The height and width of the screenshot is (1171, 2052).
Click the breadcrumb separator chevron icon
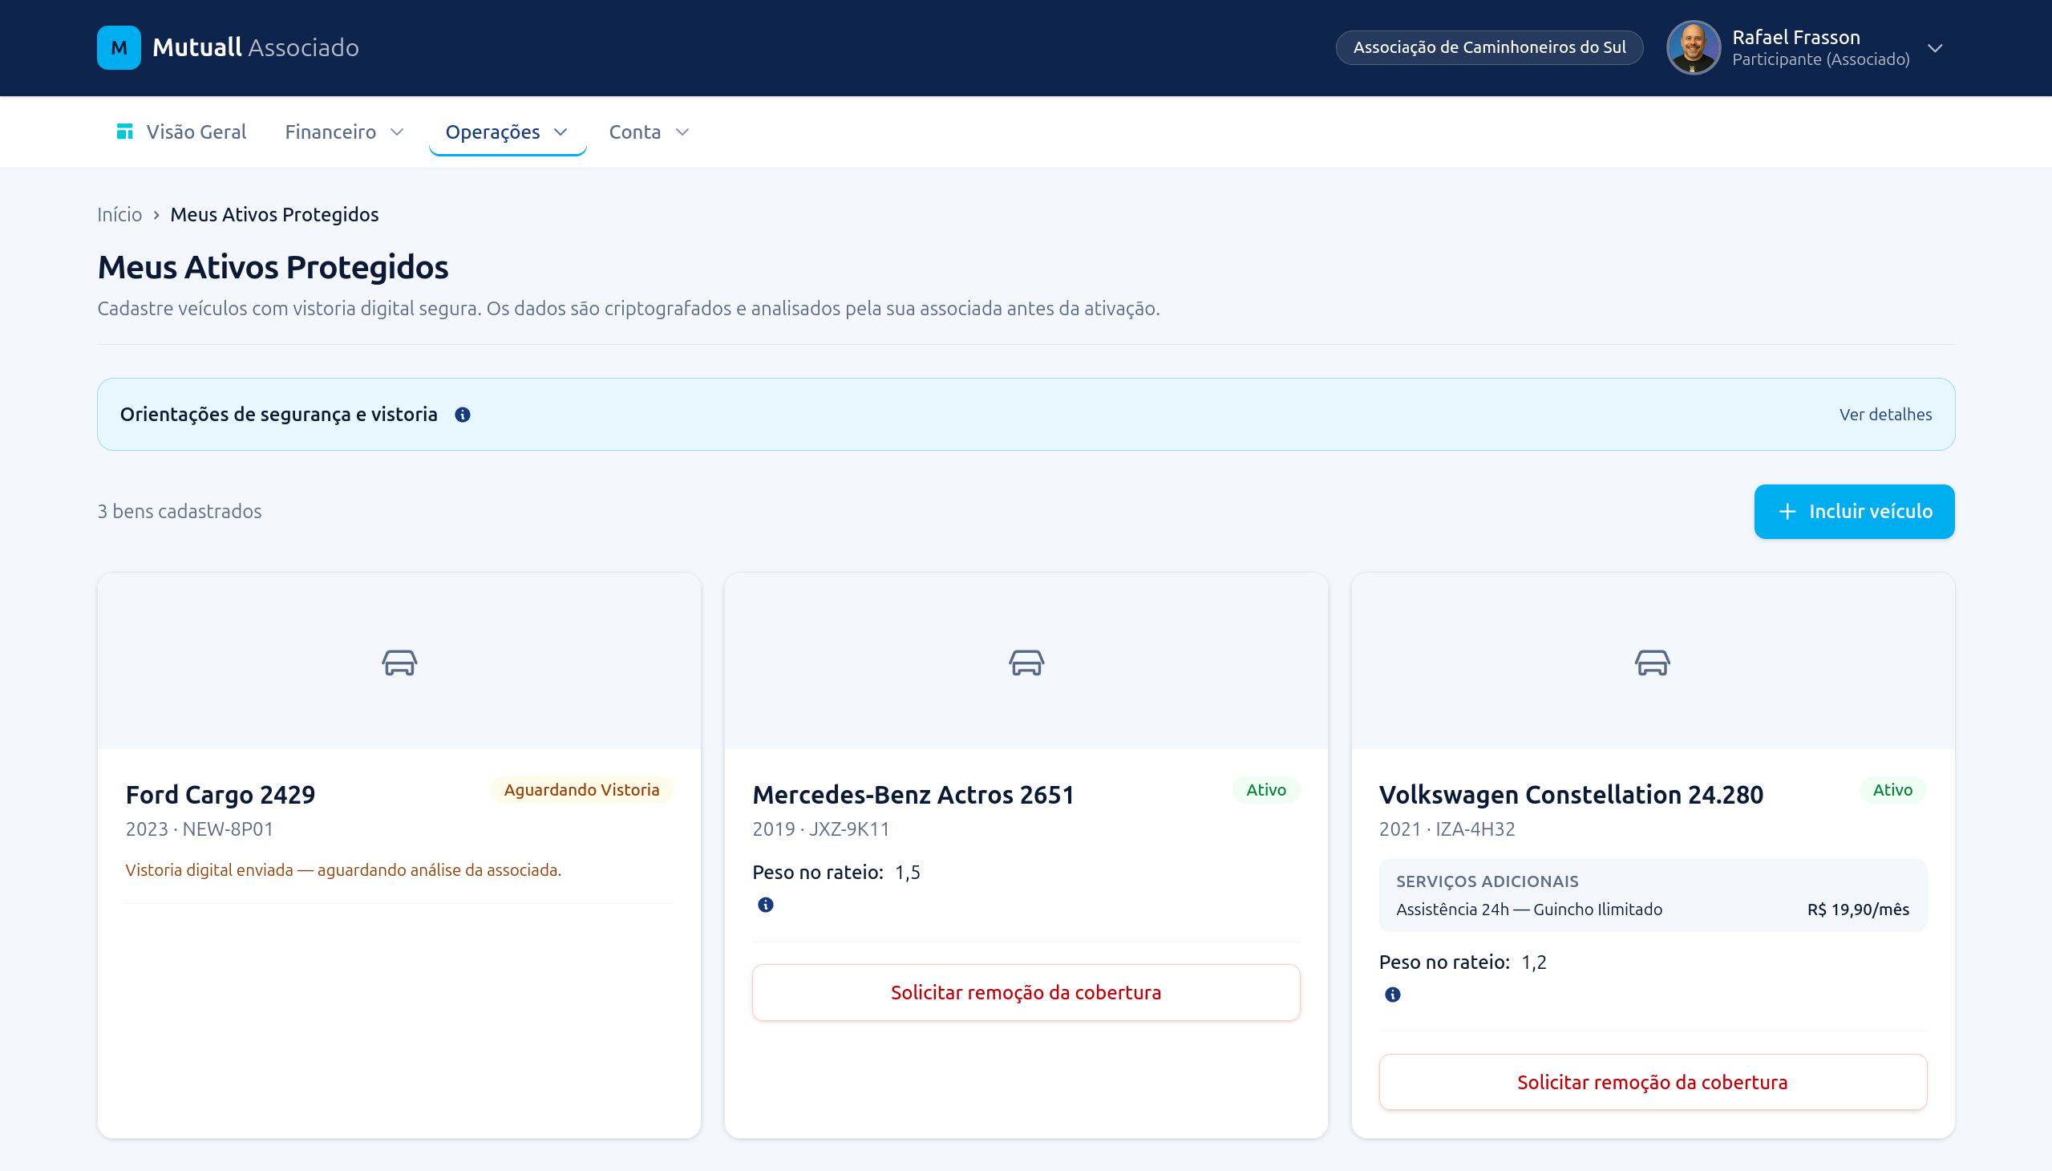(156, 215)
